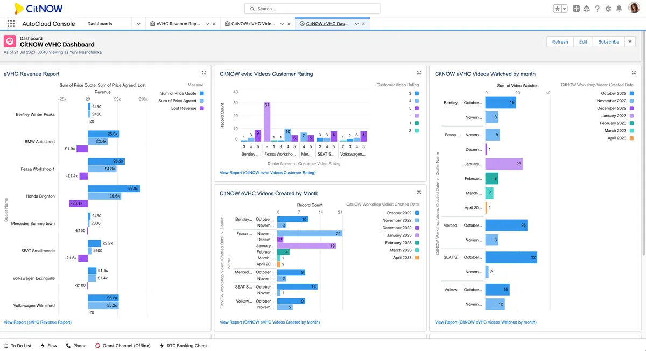
Task: Open View Report (CitNOW eVHC Videos Watched by month)
Action: click(486, 322)
